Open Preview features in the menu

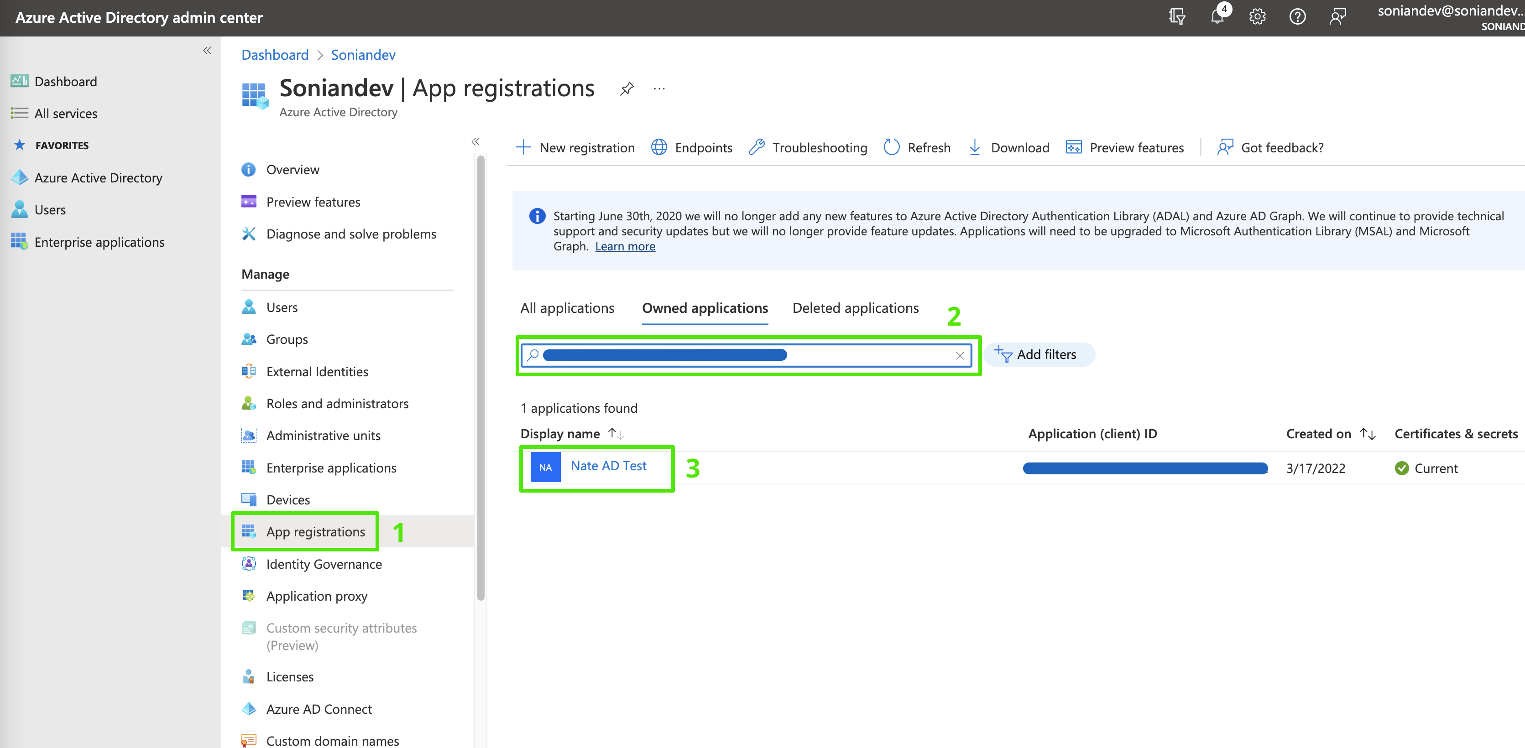301,202
